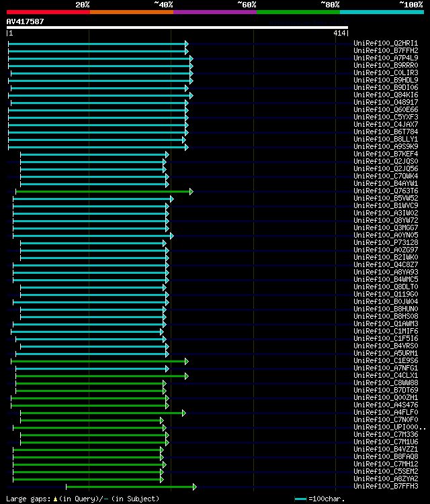Select label UniRef100_Q2JQ56
This screenshot has height=504, width=430.
tap(386, 168)
